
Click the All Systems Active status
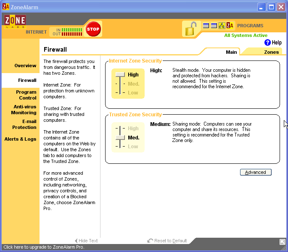pyautogui.click(x=246, y=35)
